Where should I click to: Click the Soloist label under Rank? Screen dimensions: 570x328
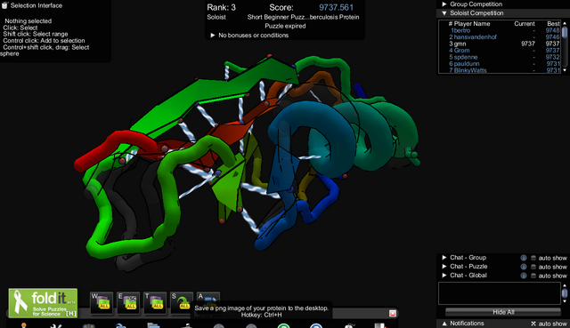coord(216,17)
